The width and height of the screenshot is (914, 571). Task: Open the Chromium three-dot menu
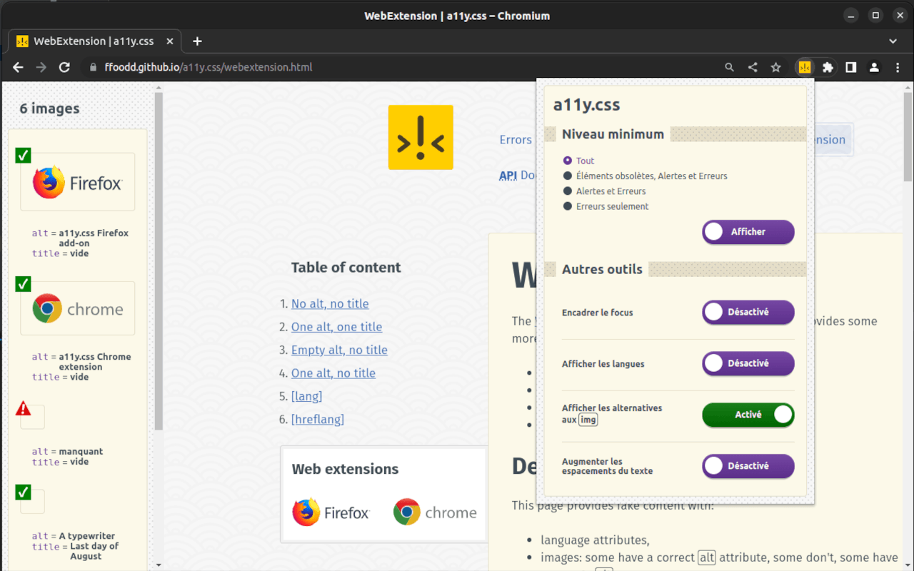pyautogui.click(x=898, y=67)
